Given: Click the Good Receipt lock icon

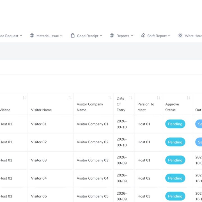Looking at the screenshot, I should point(73,35).
